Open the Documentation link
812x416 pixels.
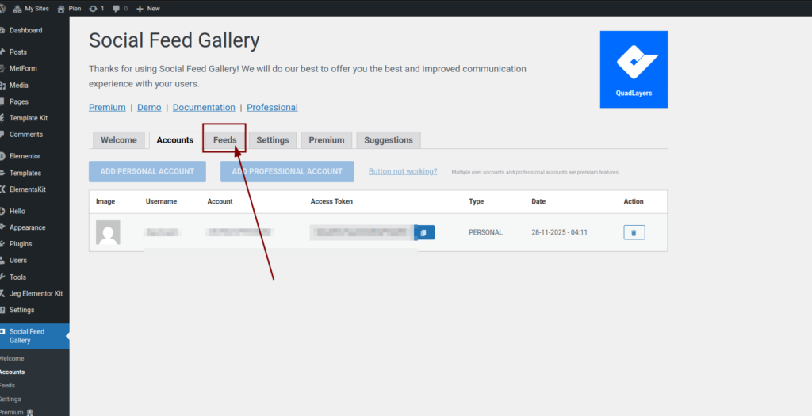[204, 107]
